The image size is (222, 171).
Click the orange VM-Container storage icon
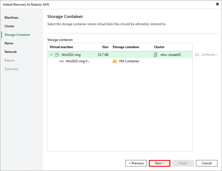(115, 61)
